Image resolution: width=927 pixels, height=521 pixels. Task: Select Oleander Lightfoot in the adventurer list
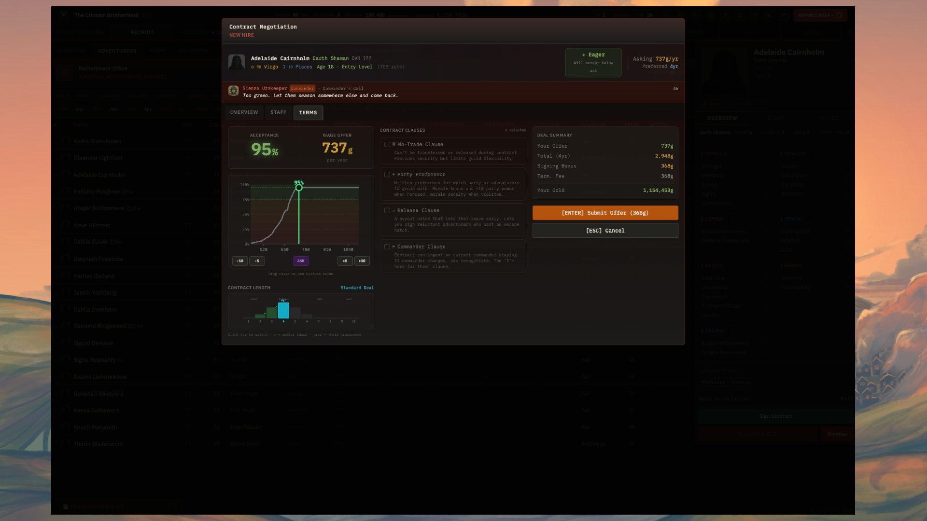pyautogui.click(x=98, y=158)
